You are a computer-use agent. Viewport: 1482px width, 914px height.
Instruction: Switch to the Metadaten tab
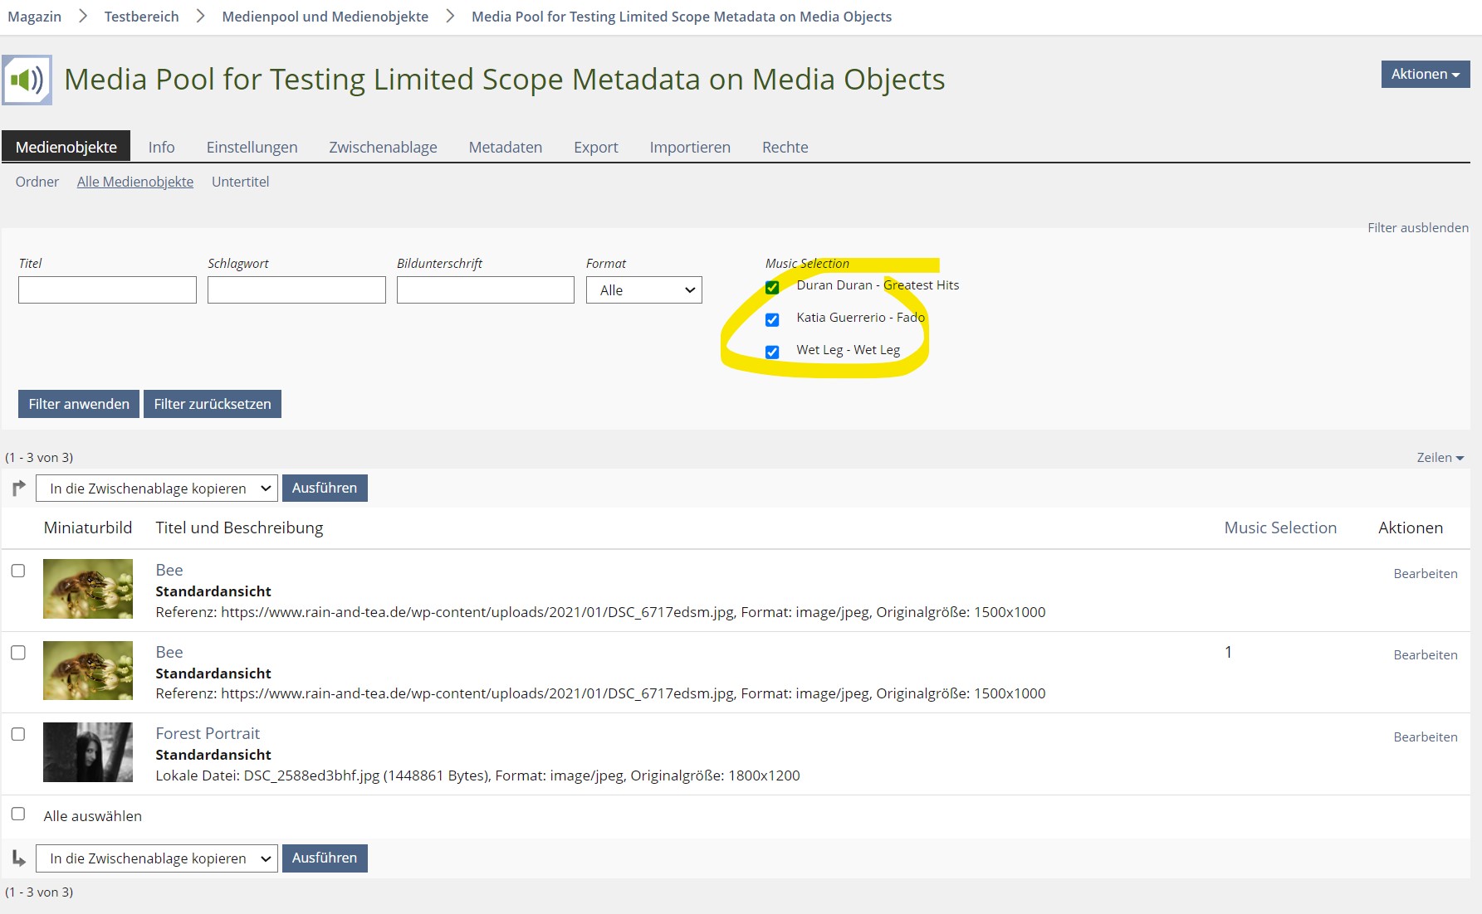coord(505,147)
